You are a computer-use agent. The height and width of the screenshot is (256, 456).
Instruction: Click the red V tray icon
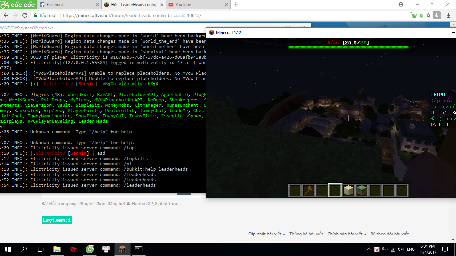pos(377,249)
